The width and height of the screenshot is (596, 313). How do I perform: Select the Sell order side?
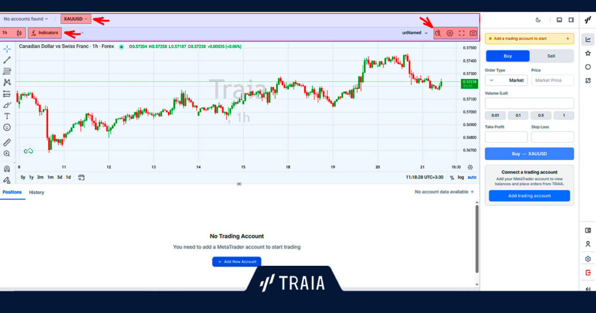point(551,56)
